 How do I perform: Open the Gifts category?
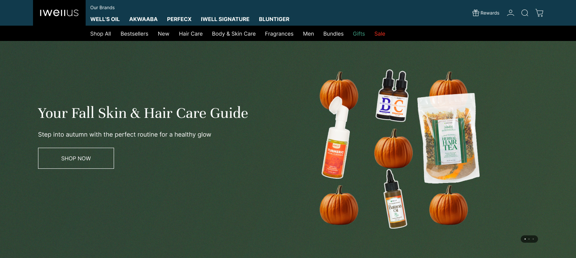tap(359, 34)
